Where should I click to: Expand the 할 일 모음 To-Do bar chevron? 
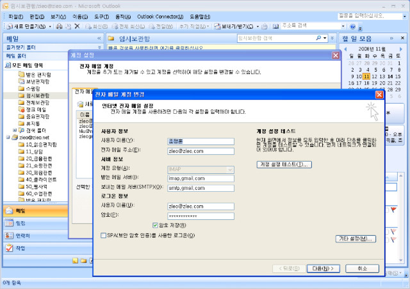point(391,38)
